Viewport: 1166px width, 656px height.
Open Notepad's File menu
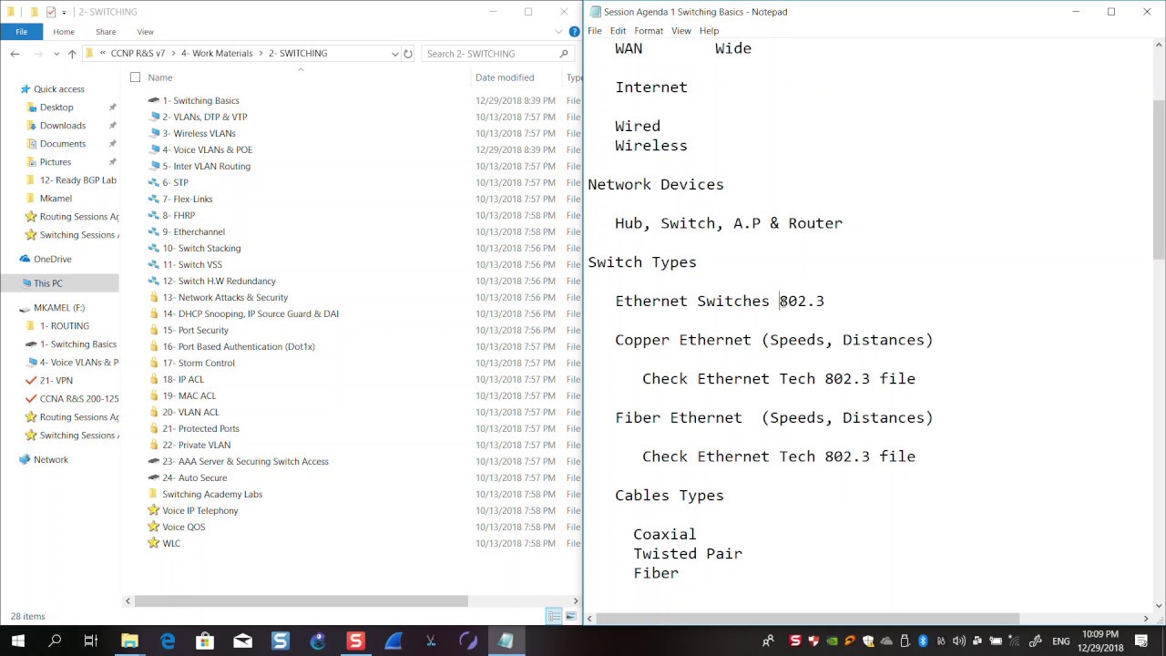pyautogui.click(x=595, y=31)
